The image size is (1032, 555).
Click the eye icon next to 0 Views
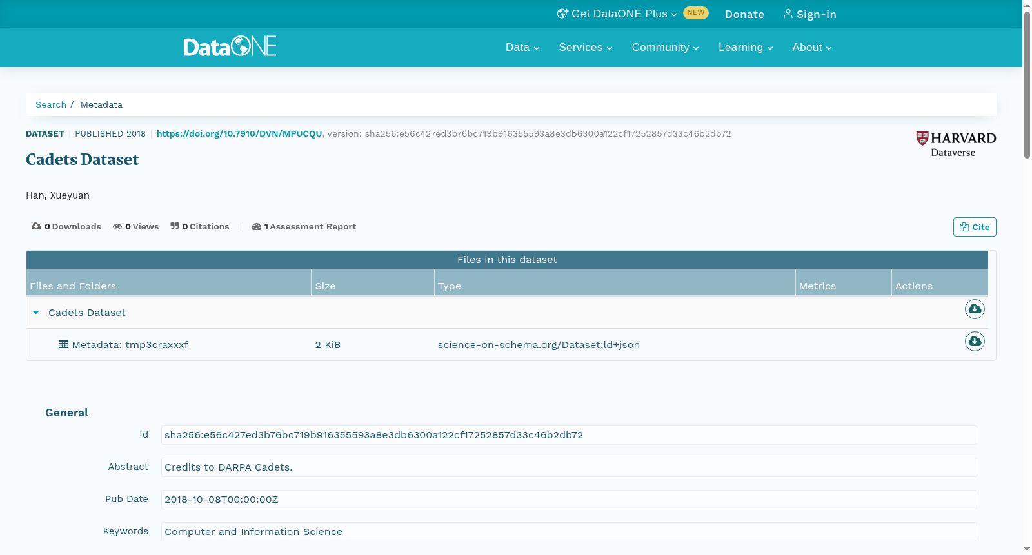coord(117,226)
